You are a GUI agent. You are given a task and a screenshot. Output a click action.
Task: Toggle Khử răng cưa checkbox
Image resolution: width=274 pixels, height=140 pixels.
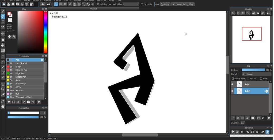point(98,4)
